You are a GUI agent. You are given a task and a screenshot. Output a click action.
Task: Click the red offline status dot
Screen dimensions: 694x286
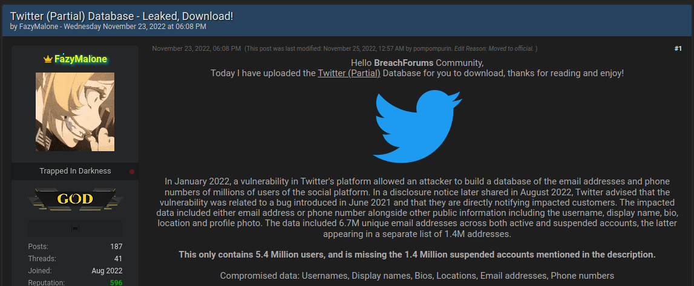pos(132,172)
